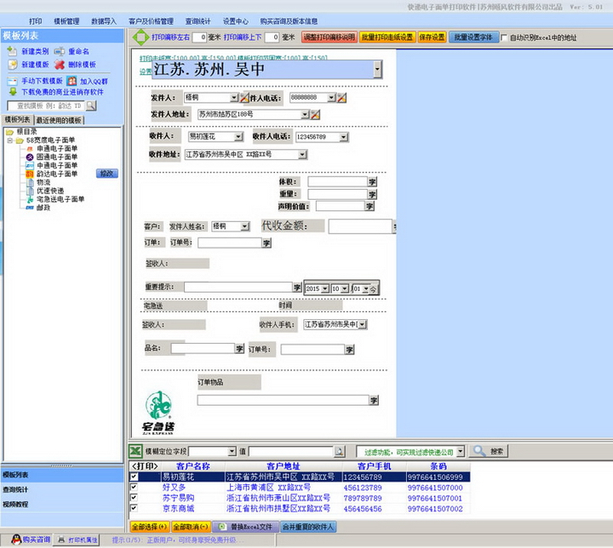Click the clear icon beside 发件人电话 field
Viewport: 613px width, 548px height.
click(x=341, y=98)
